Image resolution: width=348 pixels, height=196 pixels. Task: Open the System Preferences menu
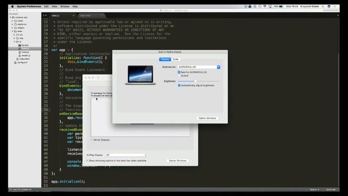tap(29, 7)
